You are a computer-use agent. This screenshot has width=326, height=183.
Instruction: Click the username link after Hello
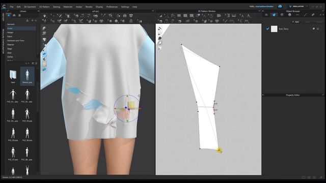264,7
